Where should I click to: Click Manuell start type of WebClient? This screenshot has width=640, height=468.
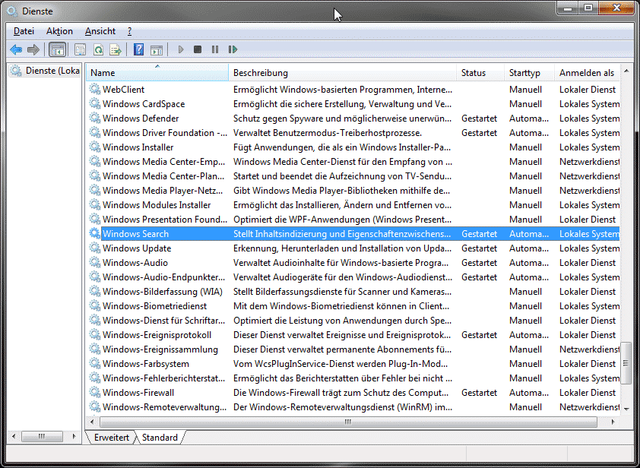pyautogui.click(x=526, y=90)
